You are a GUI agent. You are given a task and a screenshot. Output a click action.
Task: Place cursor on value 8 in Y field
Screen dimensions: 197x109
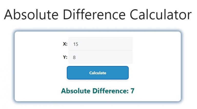tap(74, 58)
